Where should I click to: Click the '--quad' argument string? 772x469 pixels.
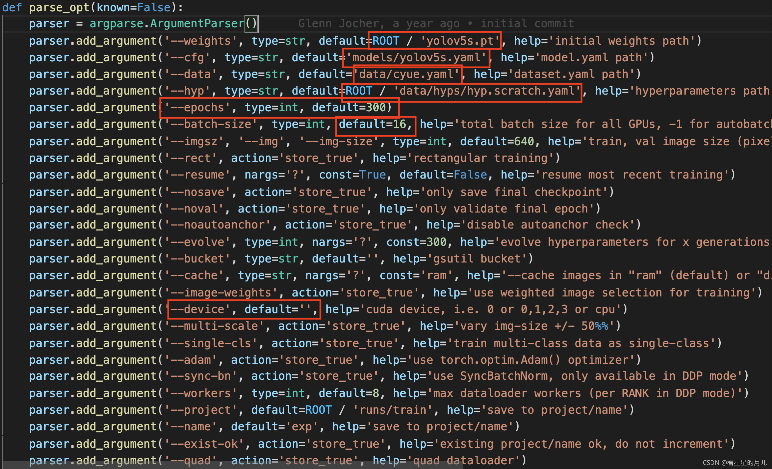tap(191, 461)
